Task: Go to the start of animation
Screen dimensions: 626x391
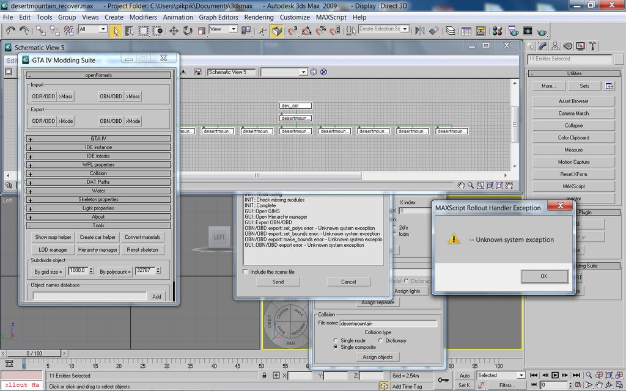Action: pyautogui.click(x=534, y=375)
